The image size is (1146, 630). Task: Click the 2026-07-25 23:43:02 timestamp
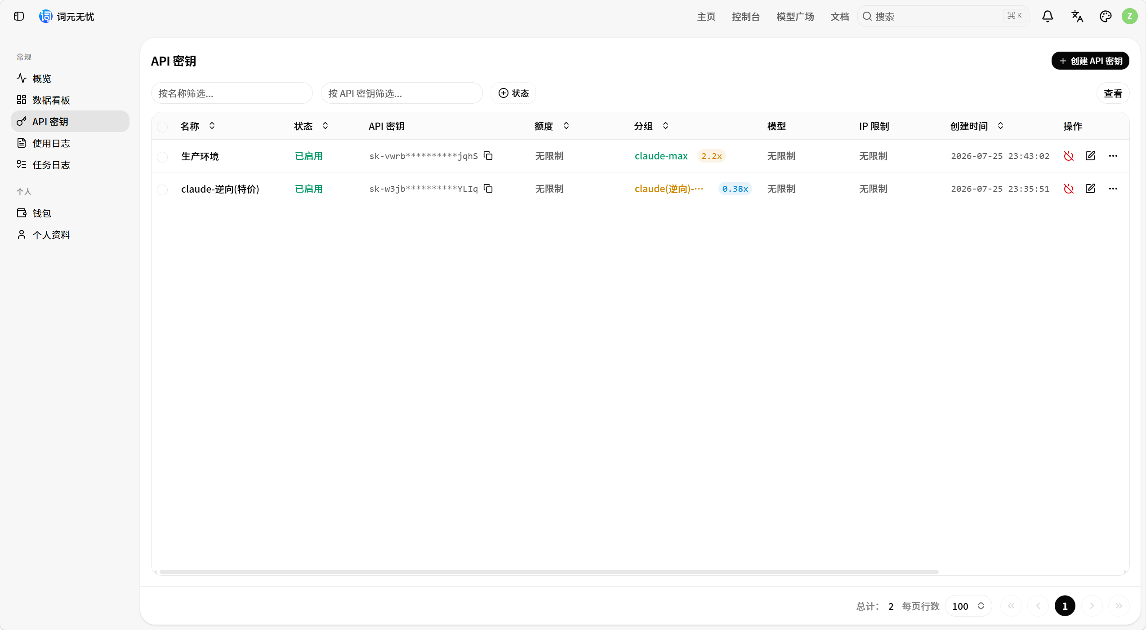(1000, 156)
